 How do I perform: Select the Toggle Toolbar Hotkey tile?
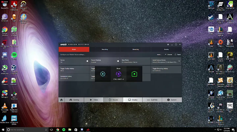point(74,70)
